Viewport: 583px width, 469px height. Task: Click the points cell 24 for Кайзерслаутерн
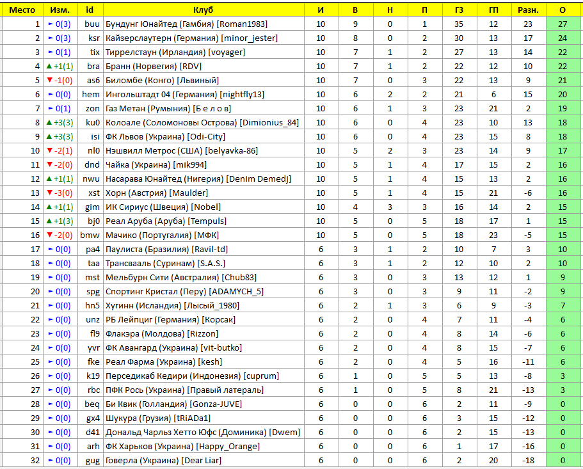pyautogui.click(x=563, y=38)
